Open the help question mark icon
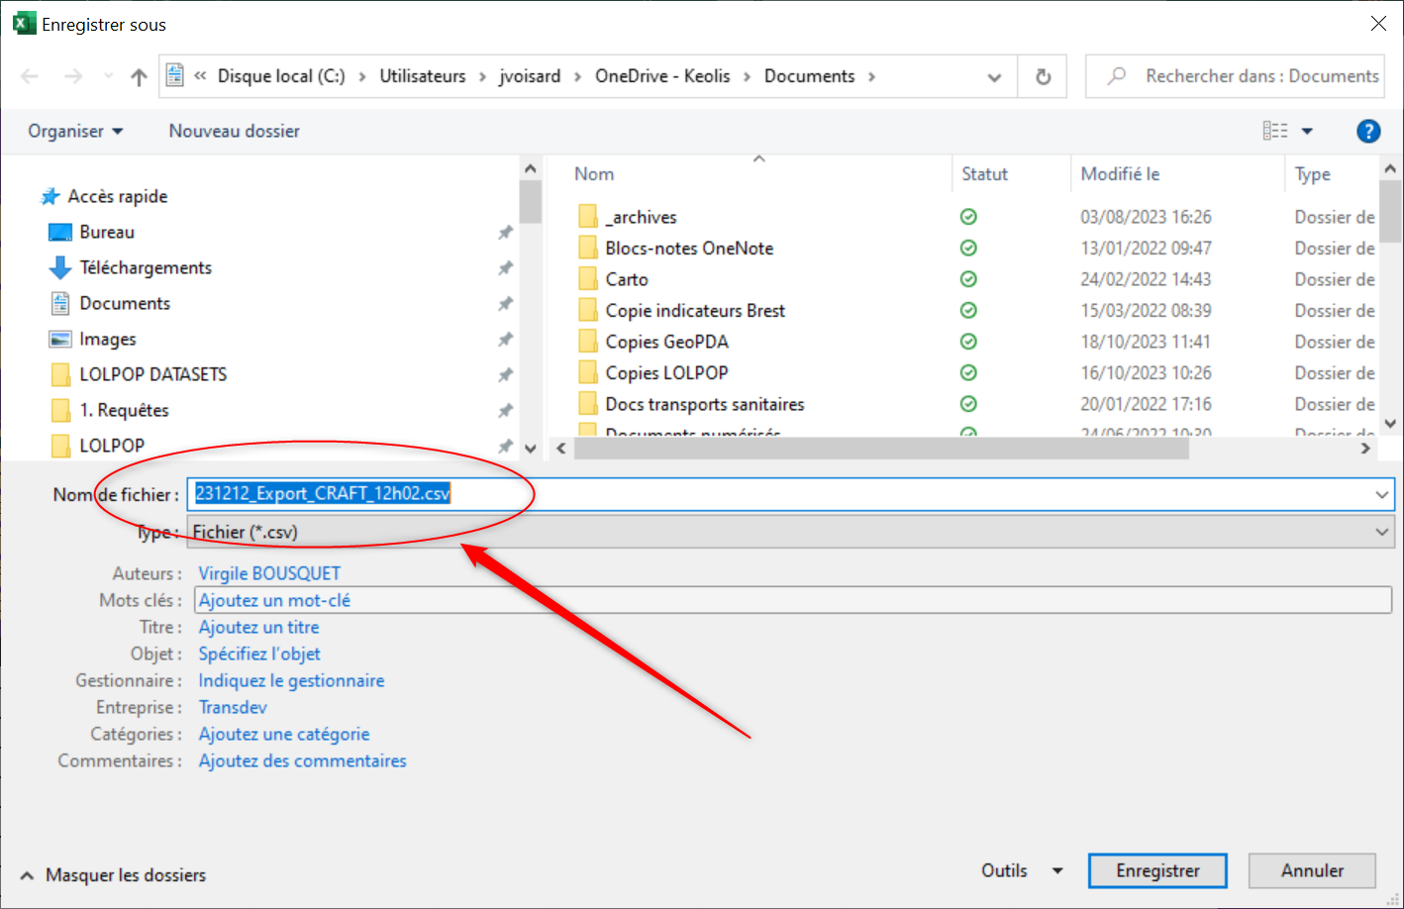The width and height of the screenshot is (1404, 909). pyautogui.click(x=1368, y=131)
